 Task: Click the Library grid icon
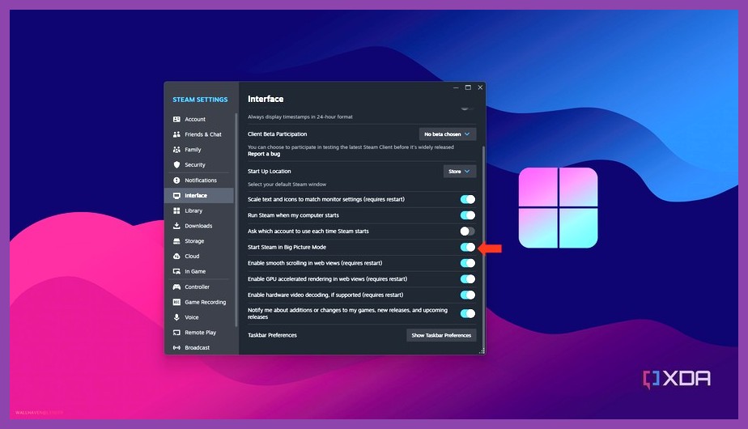click(x=176, y=210)
